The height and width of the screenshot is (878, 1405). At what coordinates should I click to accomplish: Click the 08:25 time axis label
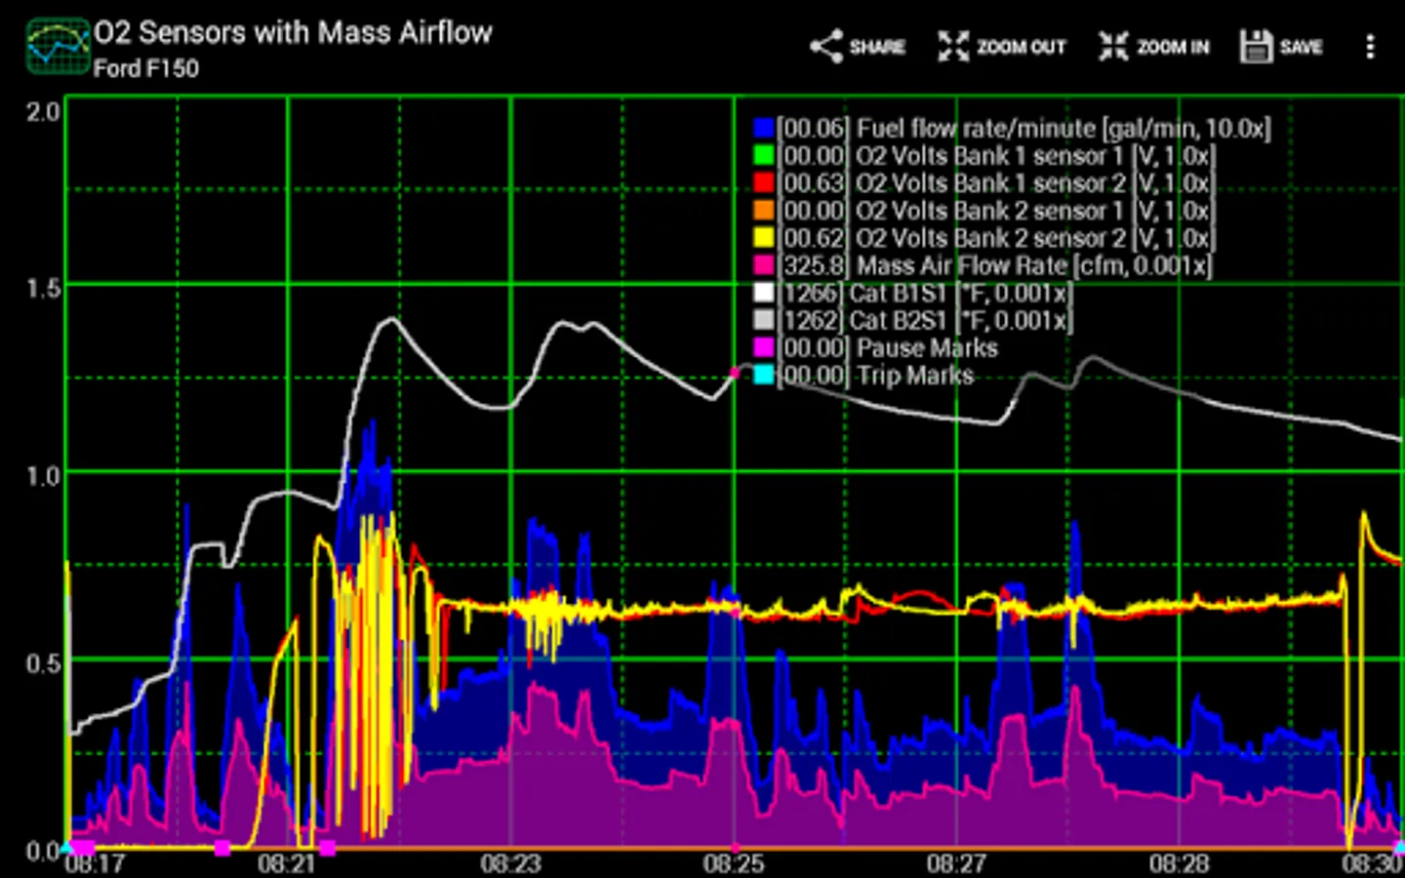(x=734, y=863)
